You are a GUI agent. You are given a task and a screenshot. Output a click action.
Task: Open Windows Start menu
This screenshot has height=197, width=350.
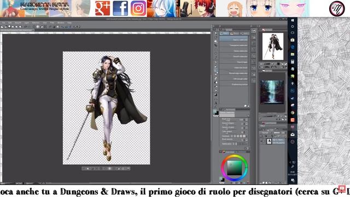pyautogui.click(x=293, y=20)
